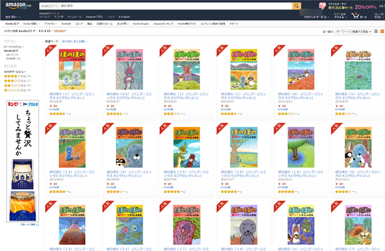The height and width of the screenshot is (251, 385).
Task: Click ぼのぼの まとめ買い related search link
Action: coord(75,41)
